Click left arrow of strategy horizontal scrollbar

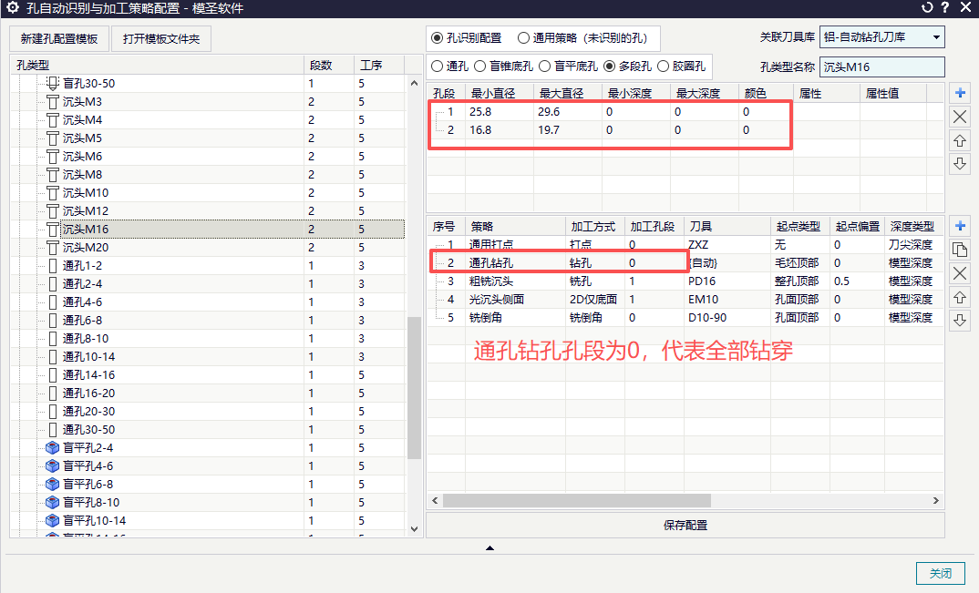point(435,501)
